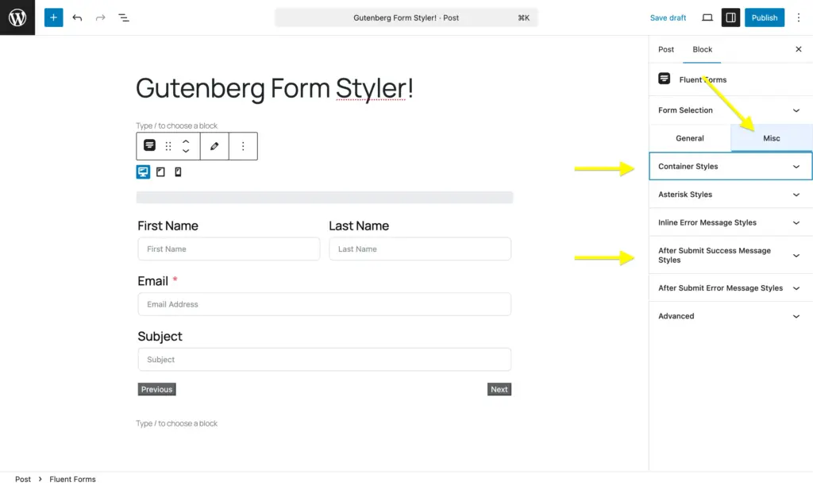Click the Undo arrow icon
Image resolution: width=813 pixels, height=486 pixels.
coord(75,17)
